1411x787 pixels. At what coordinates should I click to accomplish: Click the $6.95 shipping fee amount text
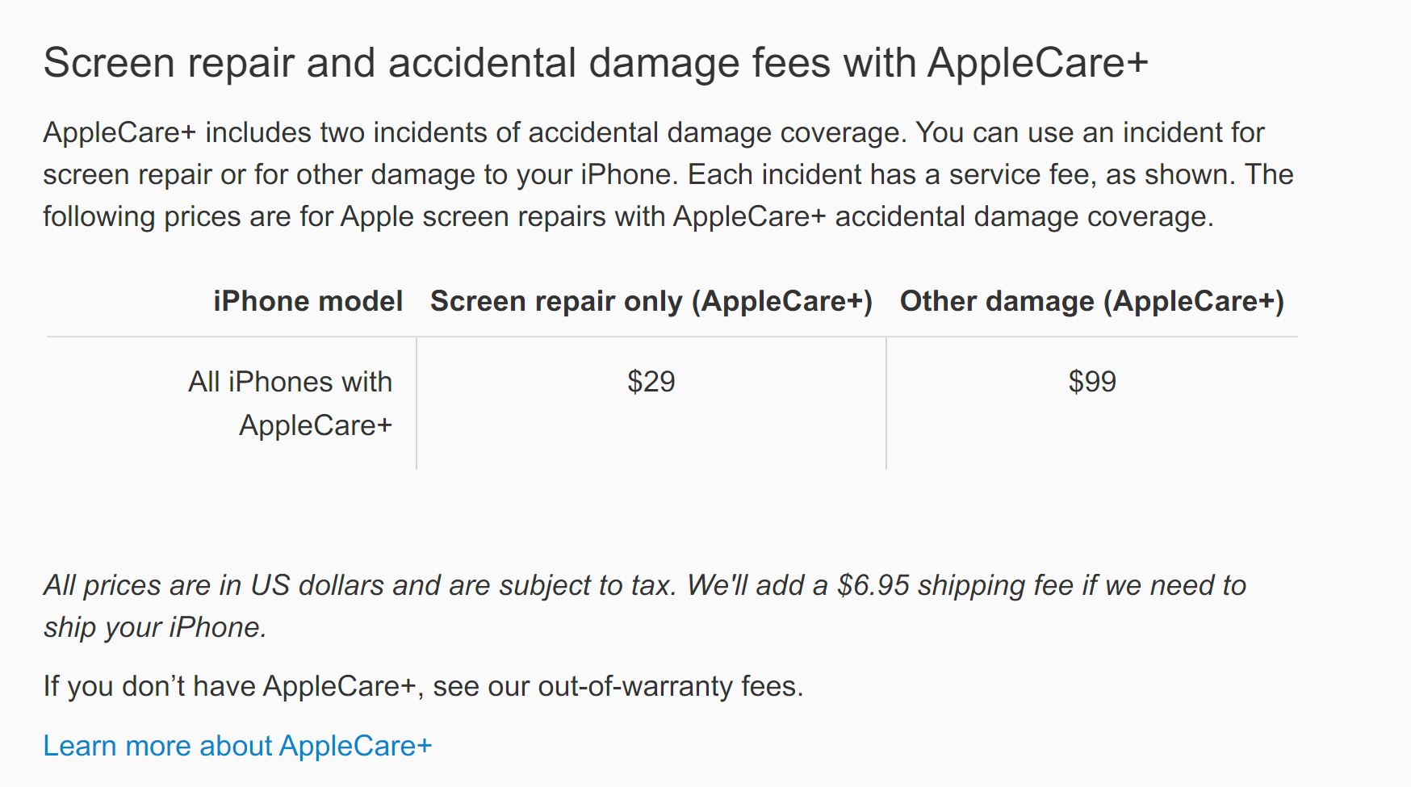(873, 585)
